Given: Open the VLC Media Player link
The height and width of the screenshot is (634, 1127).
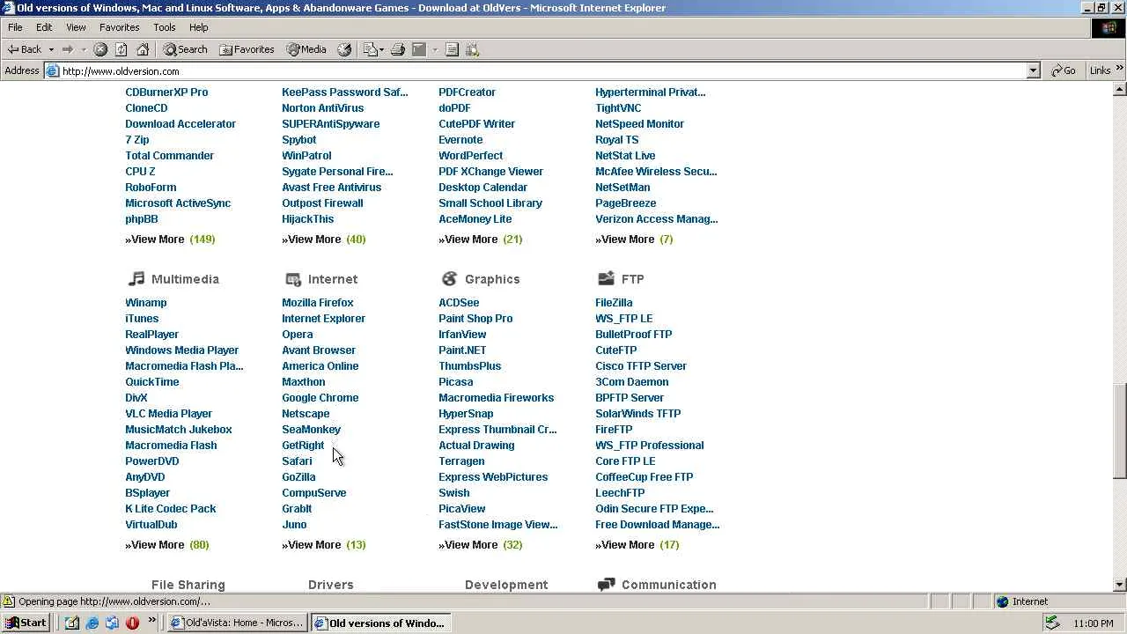Looking at the screenshot, I should [168, 414].
